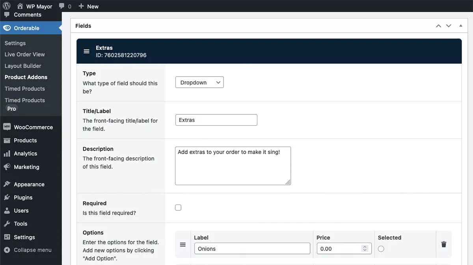The width and height of the screenshot is (473, 265).
Task: Move Fields panel up with arrow
Action: pyautogui.click(x=438, y=26)
